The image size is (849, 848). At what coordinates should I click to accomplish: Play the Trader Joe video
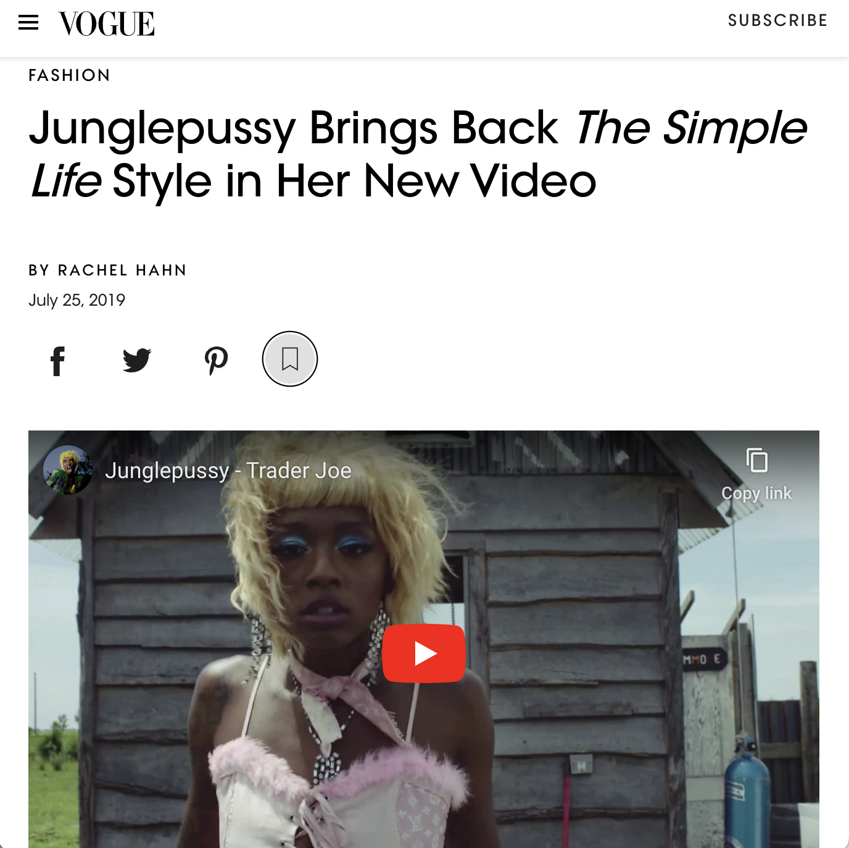[x=424, y=653]
